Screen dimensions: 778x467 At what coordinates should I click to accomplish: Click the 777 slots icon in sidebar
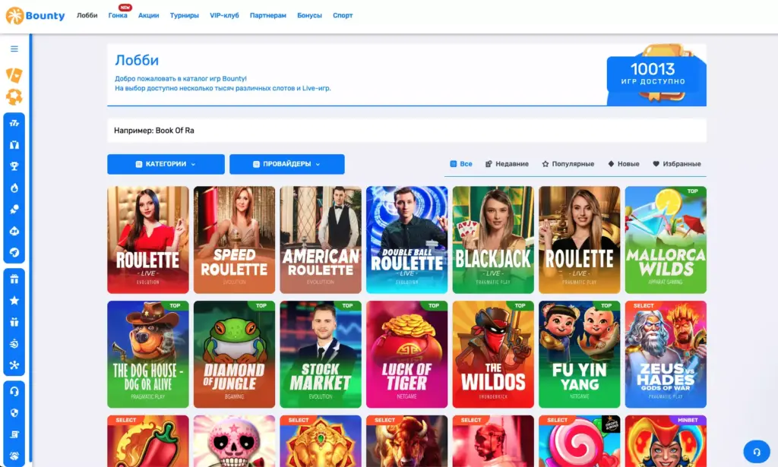pyautogui.click(x=14, y=123)
